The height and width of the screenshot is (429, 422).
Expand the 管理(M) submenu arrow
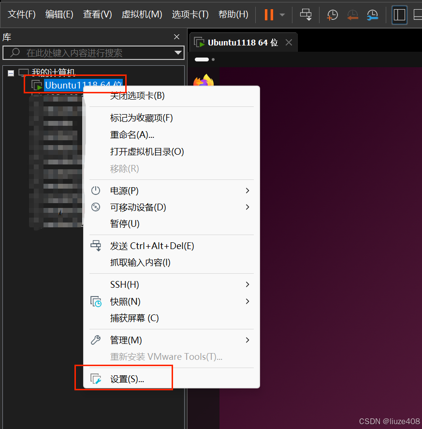(247, 340)
